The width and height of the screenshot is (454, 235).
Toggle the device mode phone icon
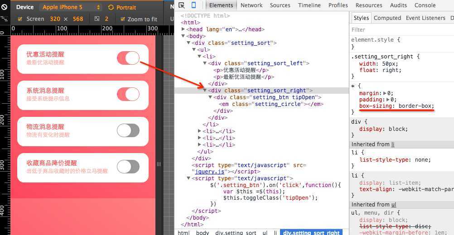tap(194, 5)
